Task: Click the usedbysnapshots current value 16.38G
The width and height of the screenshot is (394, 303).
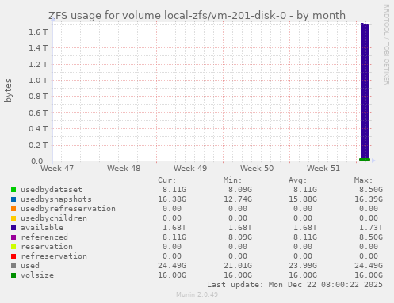Action: tap(172, 199)
